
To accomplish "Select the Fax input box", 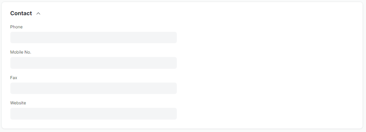I will click(93, 88).
